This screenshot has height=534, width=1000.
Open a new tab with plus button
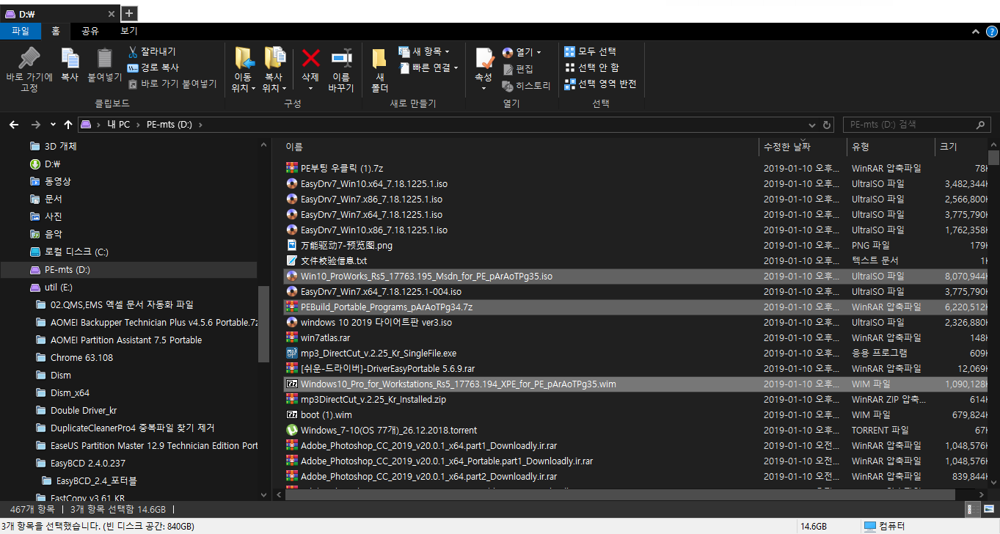(x=128, y=13)
